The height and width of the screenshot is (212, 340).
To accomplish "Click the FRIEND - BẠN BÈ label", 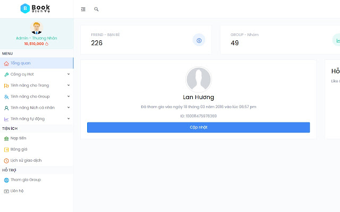I will (x=105, y=35).
